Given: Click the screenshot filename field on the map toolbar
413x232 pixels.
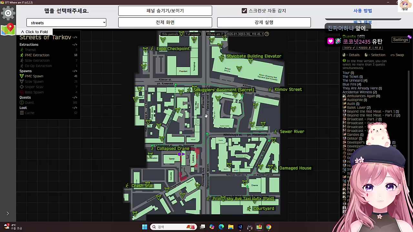Looking at the screenshot, I should point(244,34).
